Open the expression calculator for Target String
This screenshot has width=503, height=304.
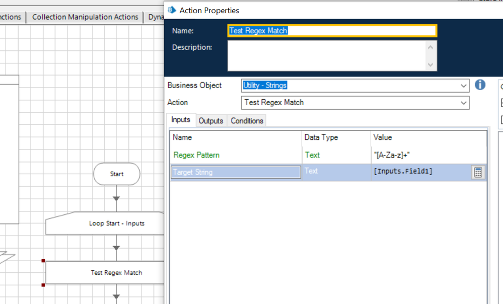pos(478,172)
